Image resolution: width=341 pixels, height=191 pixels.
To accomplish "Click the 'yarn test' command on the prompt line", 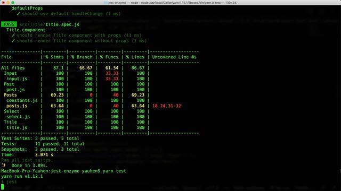I will coord(115,171).
